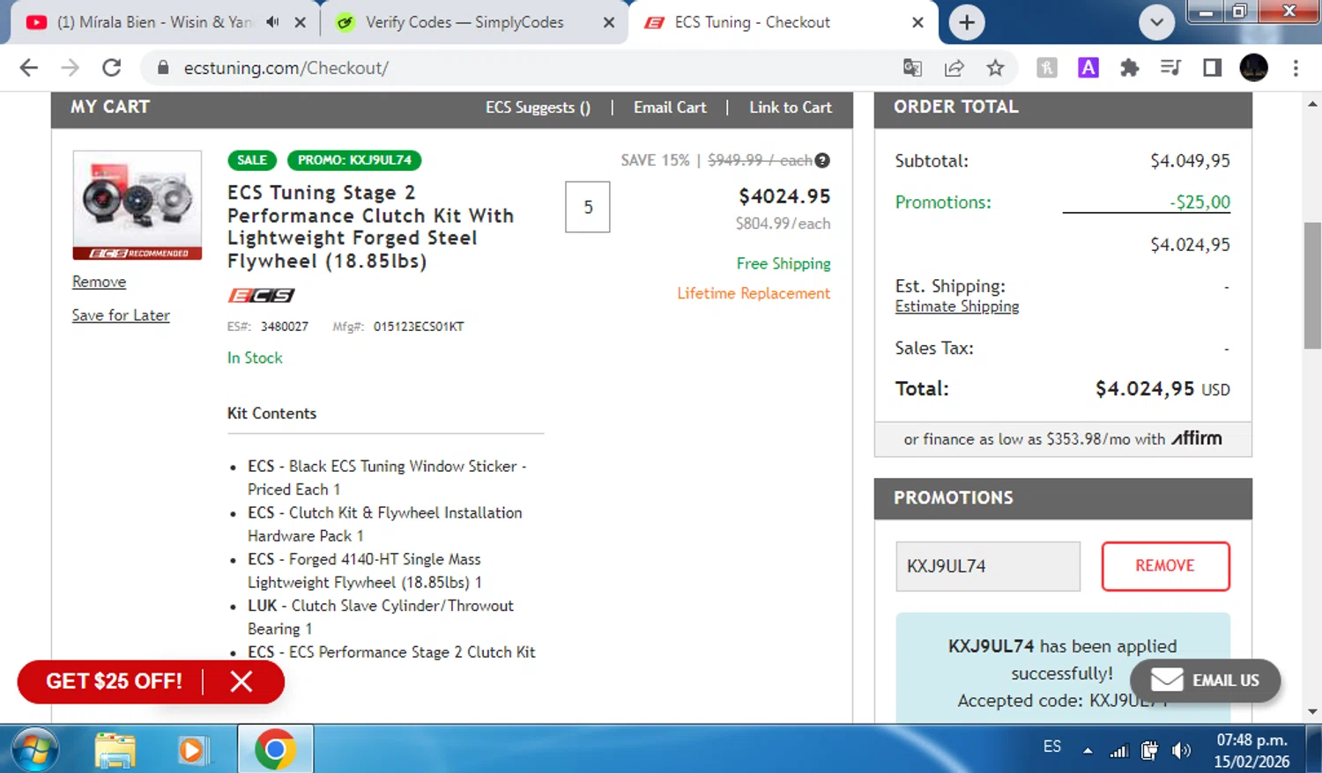Viewport: 1322px width, 773px height.
Task: Click the page scrollbar up arrow
Action: pyautogui.click(x=1312, y=104)
